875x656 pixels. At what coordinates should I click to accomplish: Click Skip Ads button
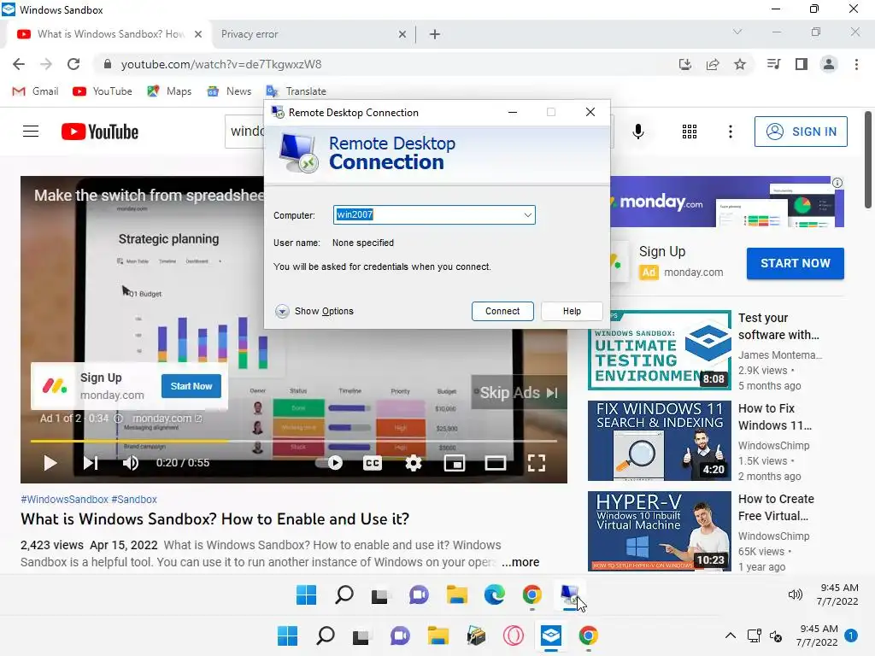pyautogui.click(x=519, y=393)
